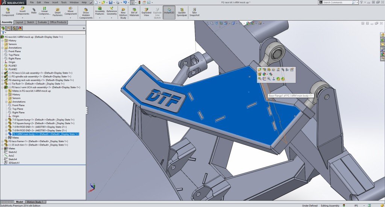Viewport: 385px width, 207px height.
Task: Open Design Library task pane tab
Action: coord(382,39)
